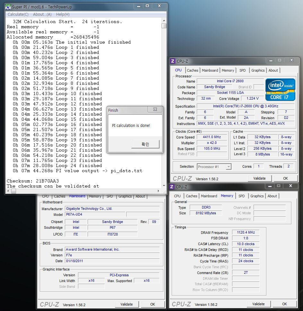Close the Finish dialog with X
This screenshot has width=303, height=311.
155,109
